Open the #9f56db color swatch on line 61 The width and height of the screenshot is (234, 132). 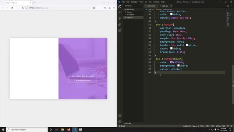click(171, 62)
